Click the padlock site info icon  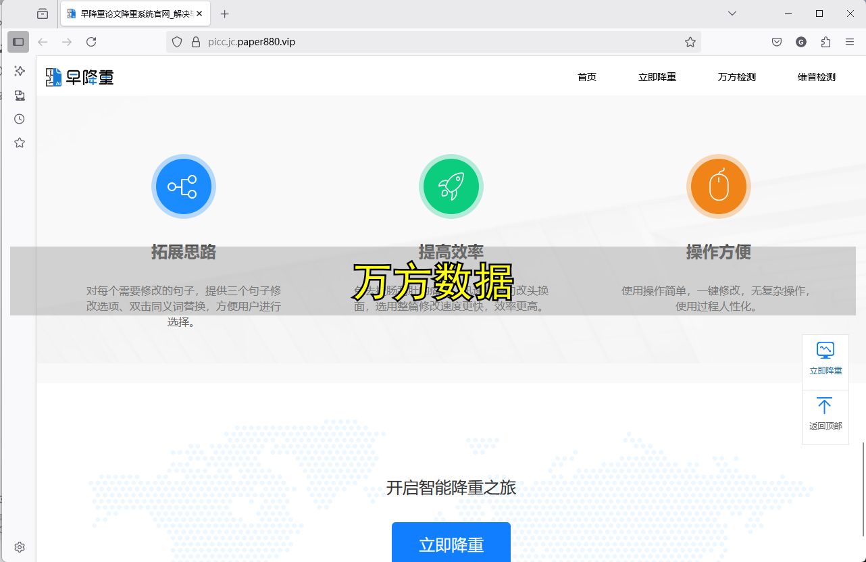[x=196, y=42]
